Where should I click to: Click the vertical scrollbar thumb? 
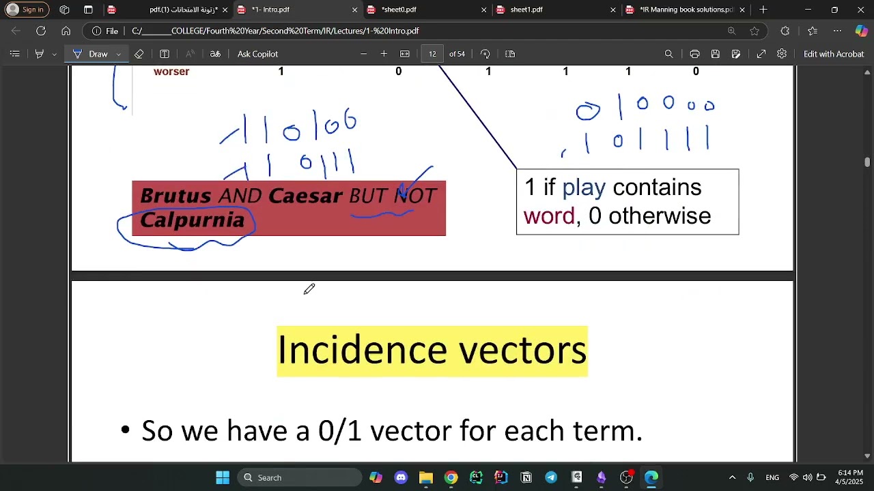tap(868, 162)
